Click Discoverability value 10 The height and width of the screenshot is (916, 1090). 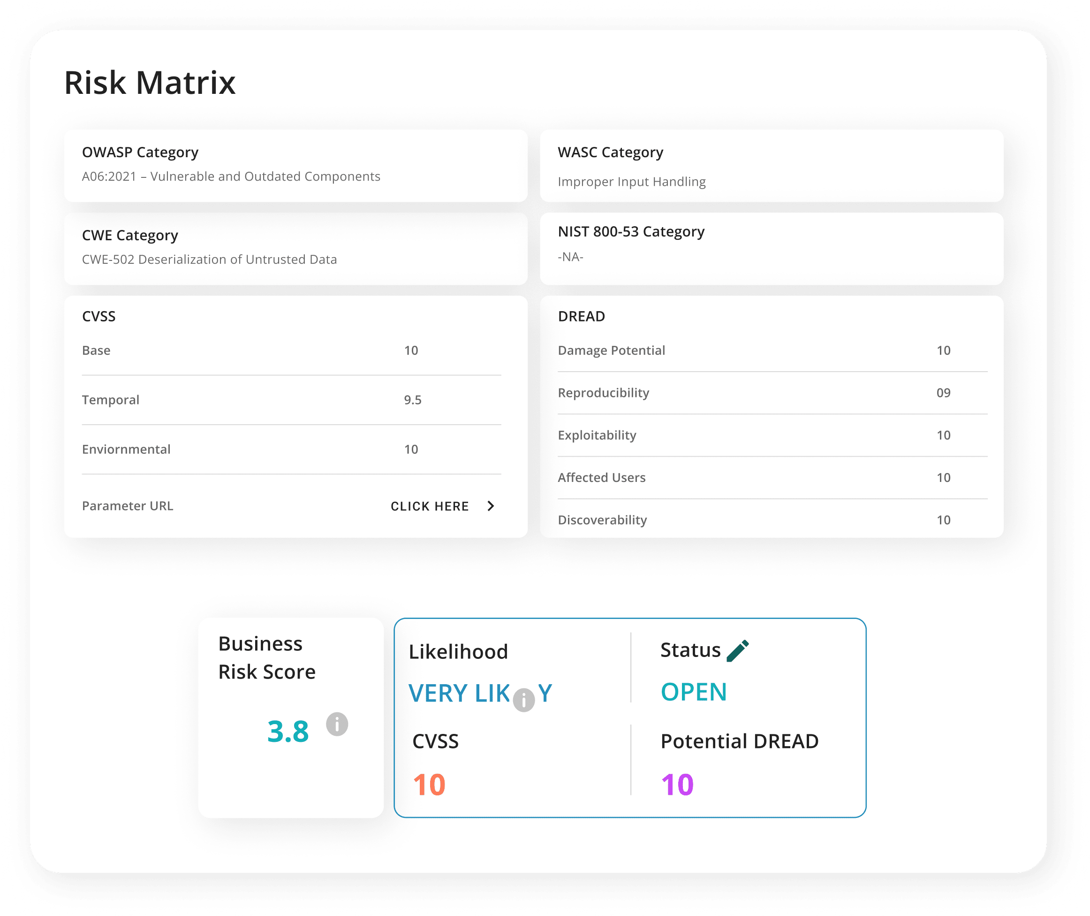pos(944,520)
